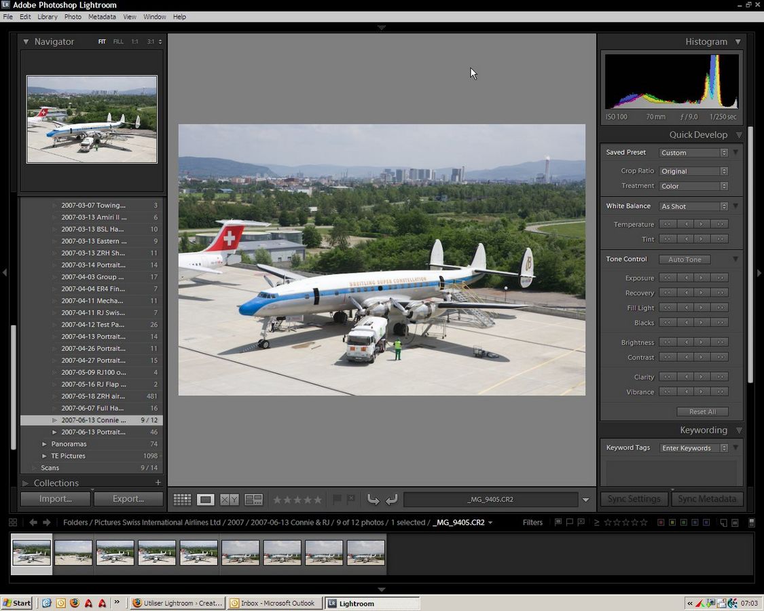Click Exposure large increase double-arrow

pos(720,278)
